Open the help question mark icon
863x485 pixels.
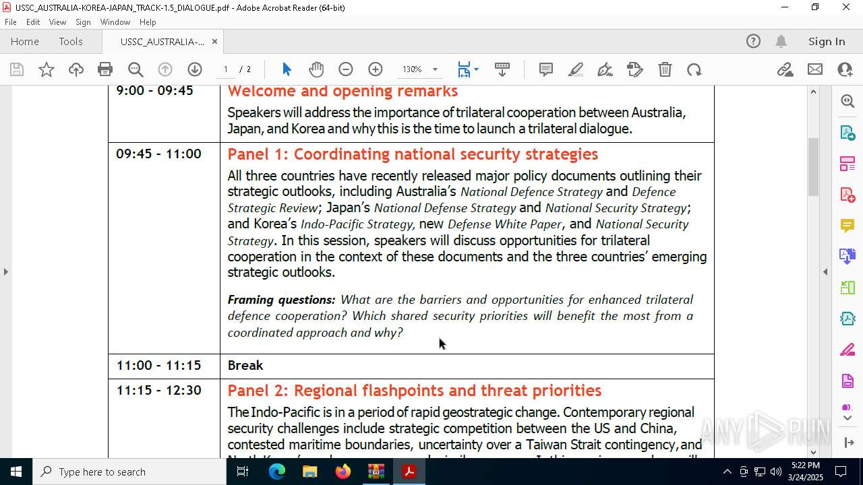753,41
